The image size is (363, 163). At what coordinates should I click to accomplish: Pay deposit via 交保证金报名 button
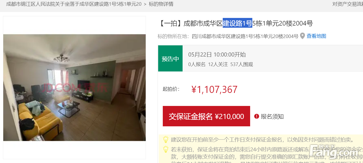[206, 116]
